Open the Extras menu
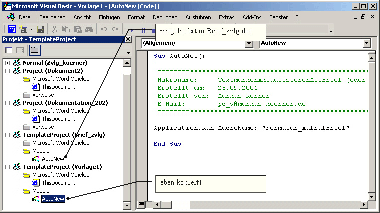The image size is (380, 213). click(x=227, y=17)
